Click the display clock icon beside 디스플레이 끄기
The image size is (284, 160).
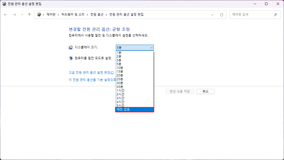click(70, 47)
